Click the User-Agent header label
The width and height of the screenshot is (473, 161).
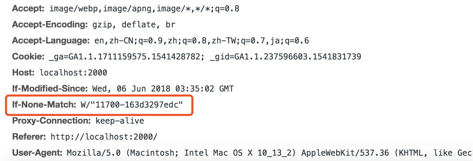37,153
